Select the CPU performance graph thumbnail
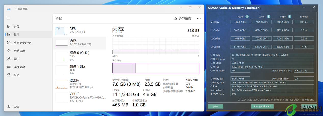This screenshot has width=323, height=116. click(x=61, y=31)
